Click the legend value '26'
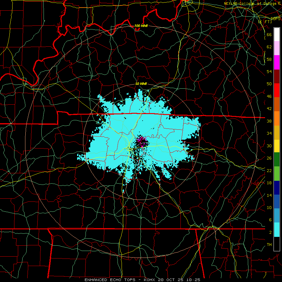Viewport: 282px width, 282px height. [269, 158]
